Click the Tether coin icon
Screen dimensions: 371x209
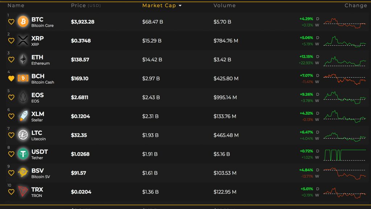point(23,154)
